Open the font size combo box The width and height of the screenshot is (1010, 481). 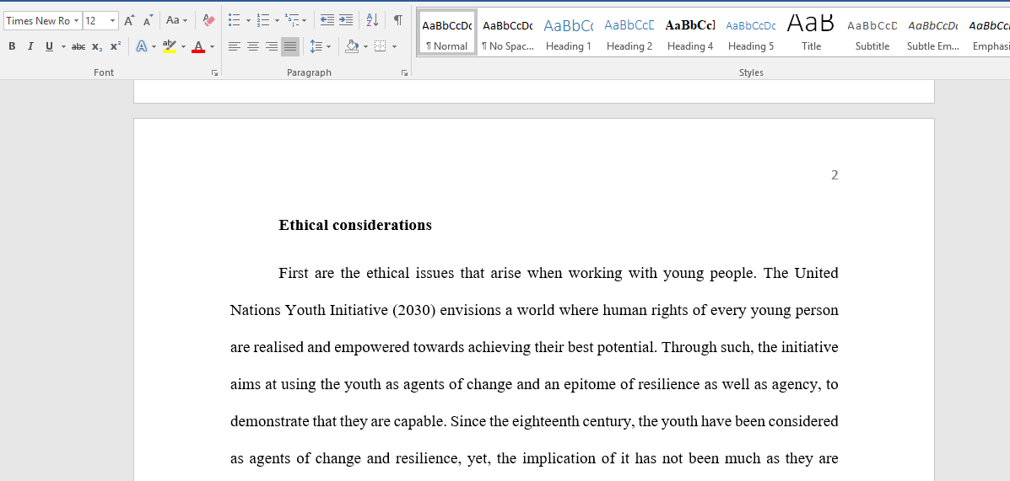(100, 20)
